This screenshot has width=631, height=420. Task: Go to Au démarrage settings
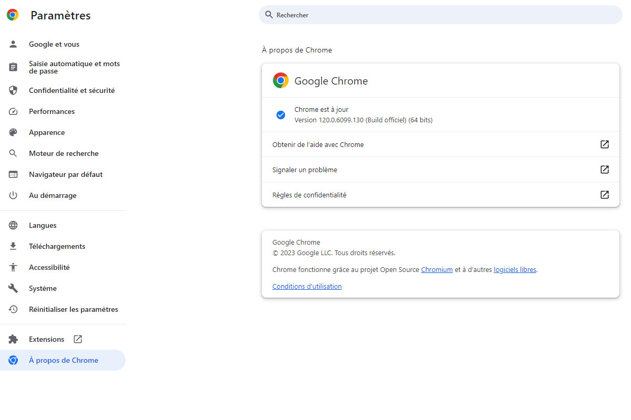click(x=63, y=195)
